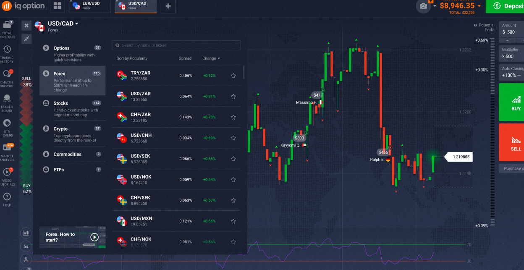Decrease the amount with minus button
Image resolution: width=524 pixels, height=270 pixels.
pyautogui.click(x=508, y=40)
